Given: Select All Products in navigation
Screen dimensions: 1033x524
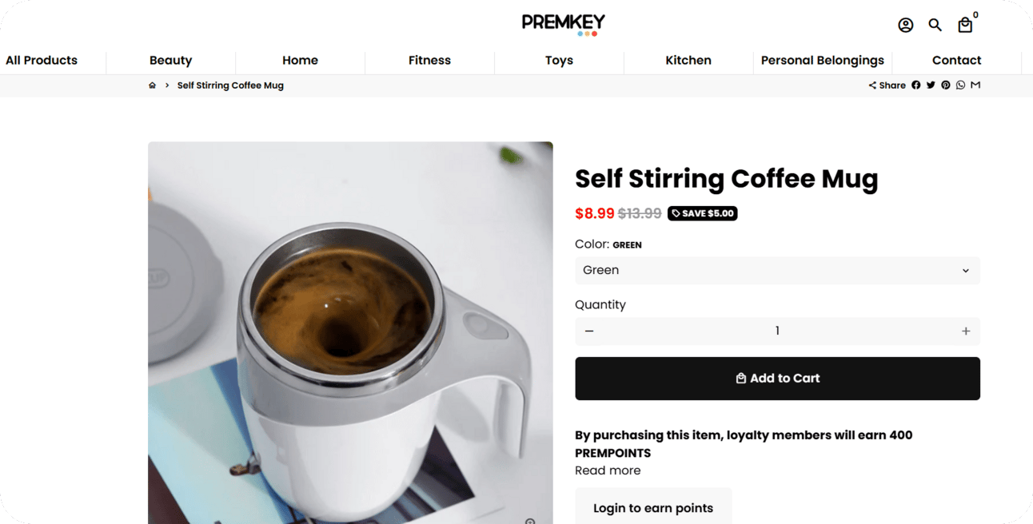Looking at the screenshot, I should point(42,60).
